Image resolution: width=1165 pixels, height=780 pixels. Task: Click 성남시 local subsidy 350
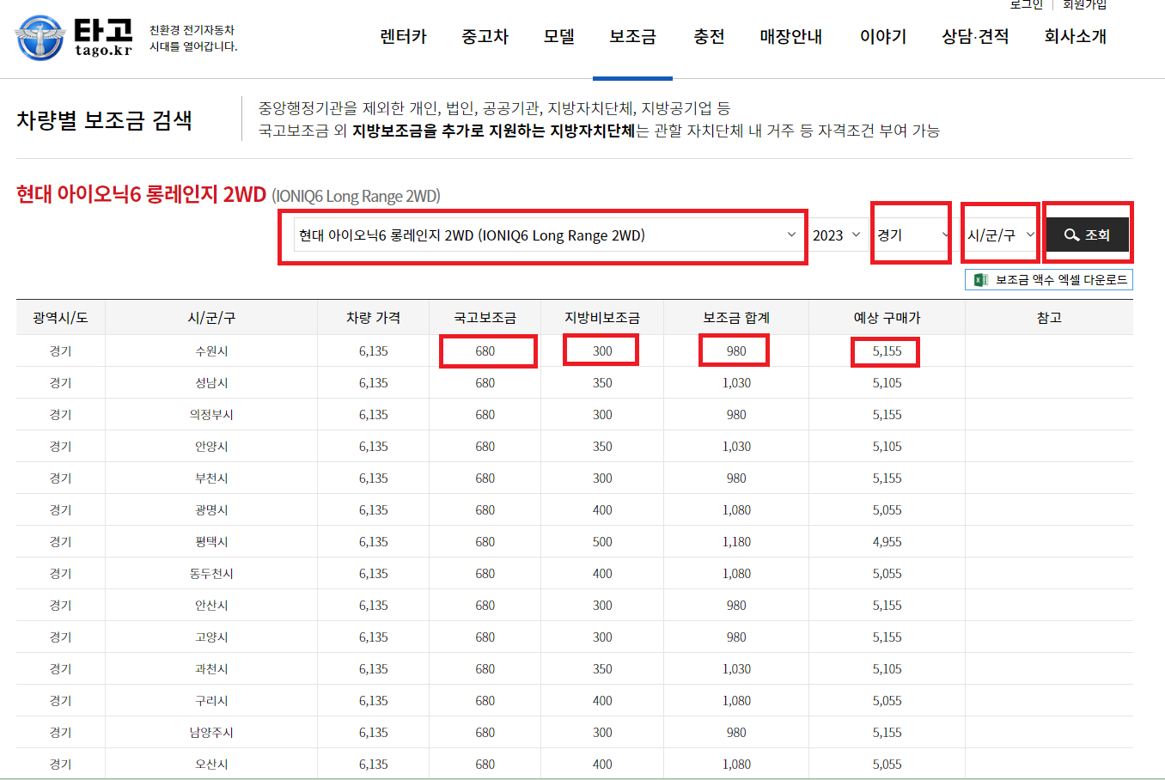(602, 383)
